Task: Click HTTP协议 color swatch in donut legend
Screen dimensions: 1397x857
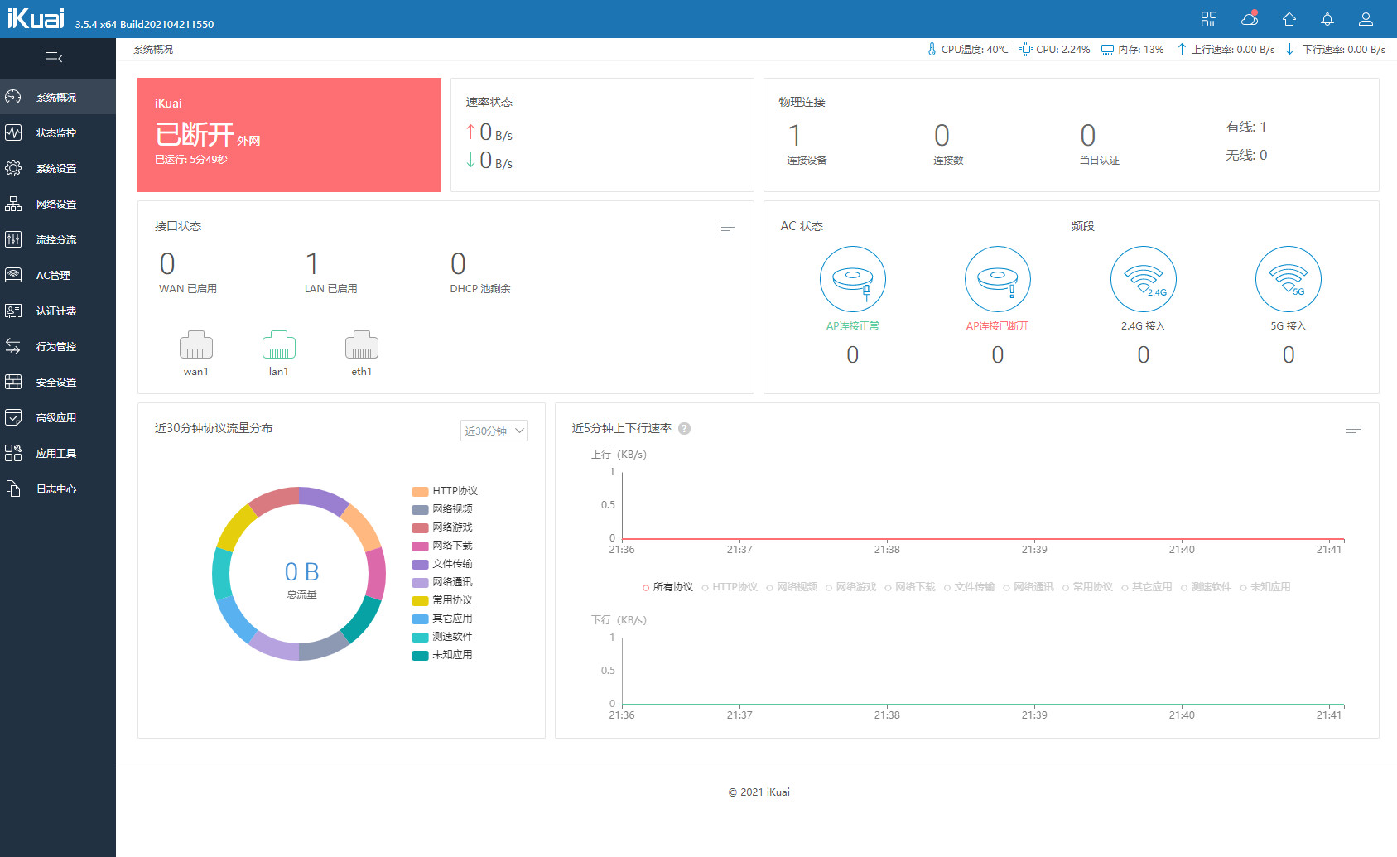Action: click(420, 491)
